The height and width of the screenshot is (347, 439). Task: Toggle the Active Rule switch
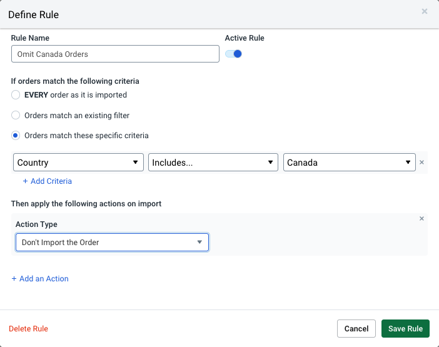click(x=234, y=54)
